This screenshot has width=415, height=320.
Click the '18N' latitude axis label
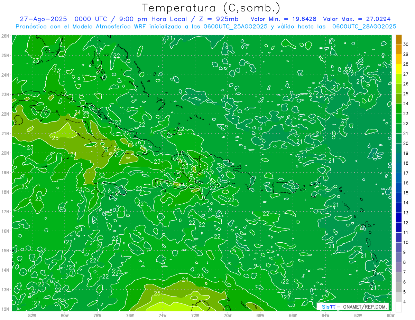[x=5, y=192]
